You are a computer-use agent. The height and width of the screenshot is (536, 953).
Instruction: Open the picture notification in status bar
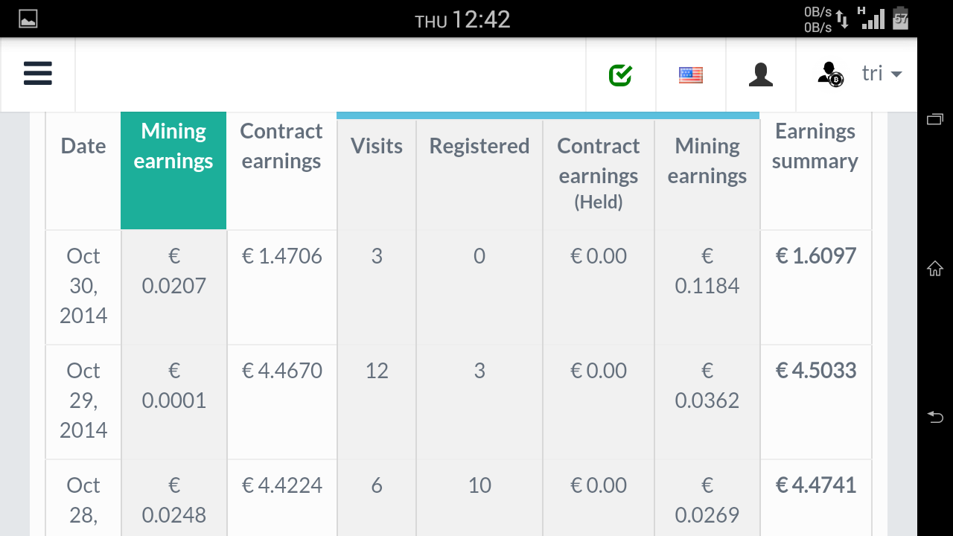pos(28,19)
